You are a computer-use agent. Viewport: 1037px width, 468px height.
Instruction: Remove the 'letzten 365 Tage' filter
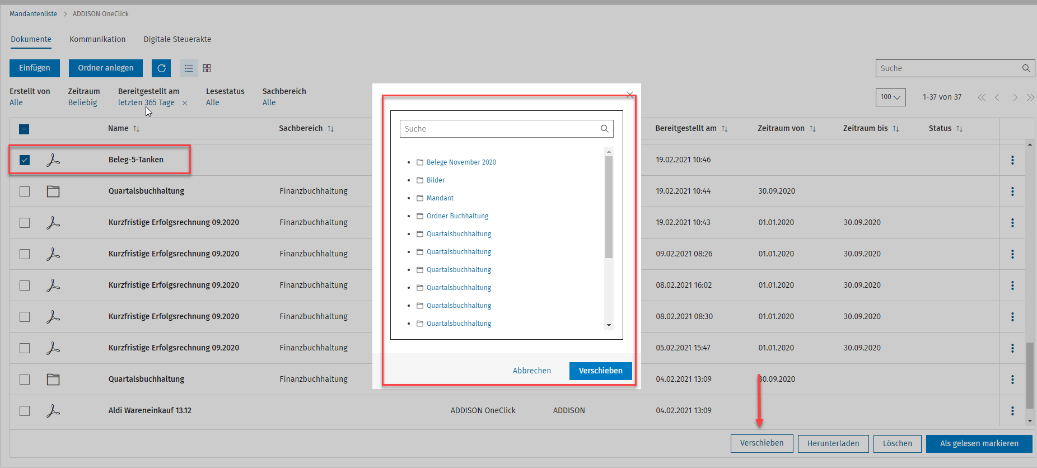185,103
